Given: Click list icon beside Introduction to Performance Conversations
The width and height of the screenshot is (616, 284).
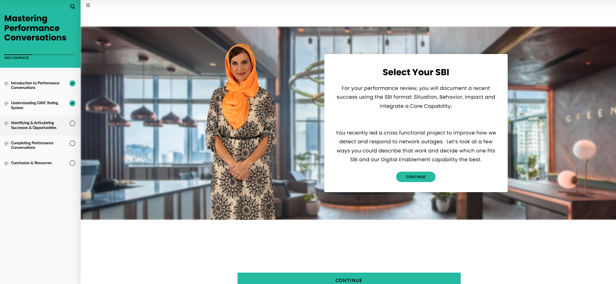Looking at the screenshot, I should [x=6, y=84].
